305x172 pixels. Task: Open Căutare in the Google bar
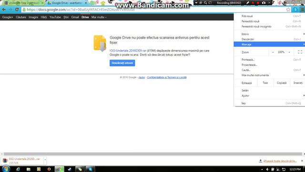(x=21, y=17)
